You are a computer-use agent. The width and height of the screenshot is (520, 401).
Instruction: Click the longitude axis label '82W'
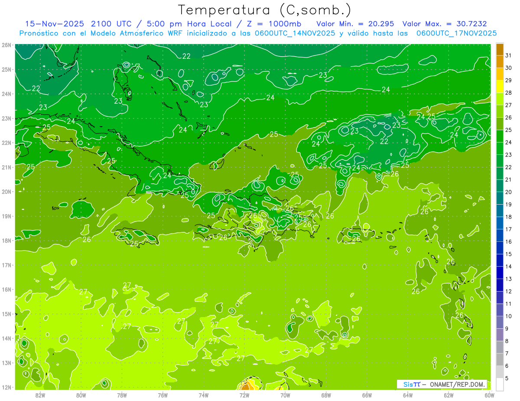pos(40,395)
